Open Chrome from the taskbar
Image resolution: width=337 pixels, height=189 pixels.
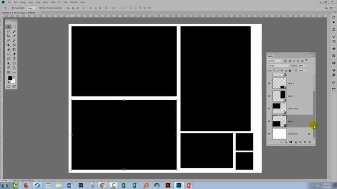[x=103, y=185]
